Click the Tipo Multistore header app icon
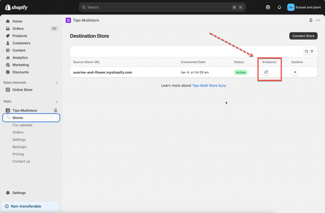 (x=68, y=20)
